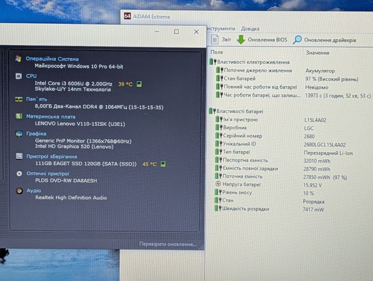The width and height of the screenshot is (373, 281).
Task: Click the Оновлення драйверів magnifier icon
Action: tap(297, 39)
